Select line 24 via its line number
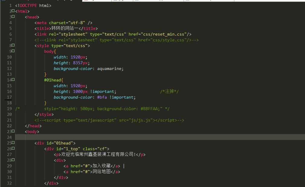Image resolution: width=305 pixels, height=187 pixels. pos(9,137)
